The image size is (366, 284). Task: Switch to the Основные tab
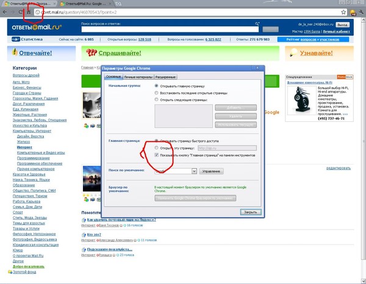pos(113,76)
